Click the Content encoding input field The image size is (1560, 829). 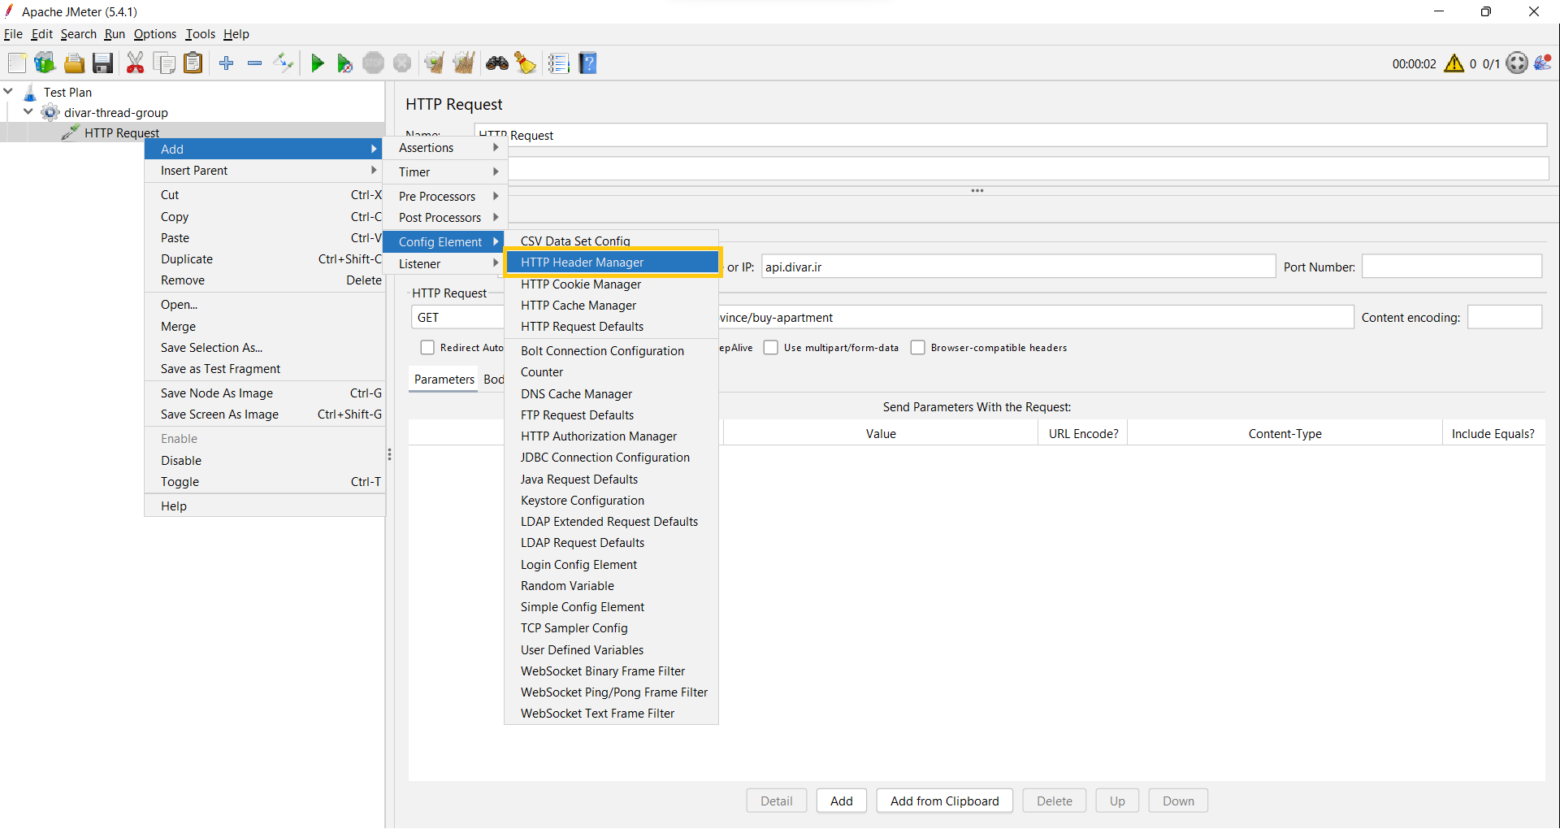[1505, 318]
